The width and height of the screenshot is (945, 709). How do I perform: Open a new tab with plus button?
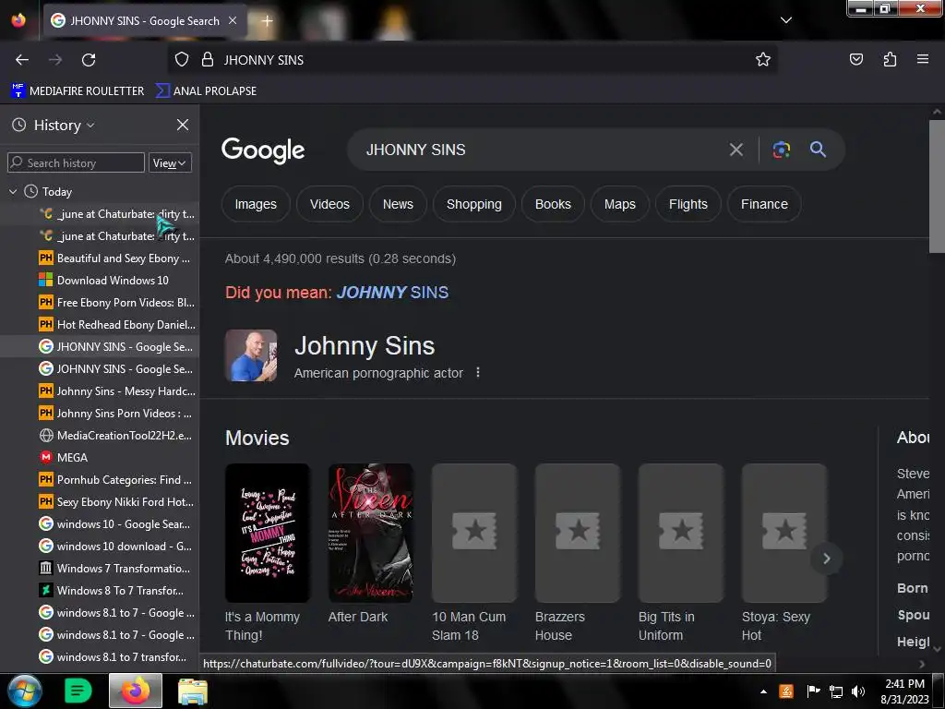pos(267,21)
